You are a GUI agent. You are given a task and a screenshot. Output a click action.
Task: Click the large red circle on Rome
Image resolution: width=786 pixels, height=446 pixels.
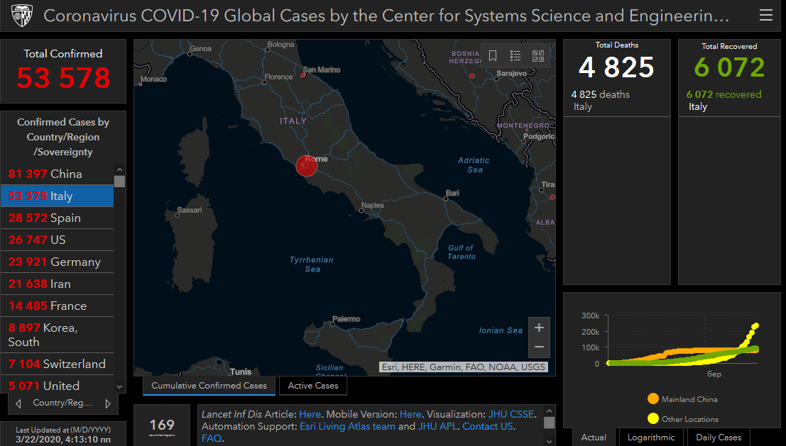pyautogui.click(x=306, y=166)
